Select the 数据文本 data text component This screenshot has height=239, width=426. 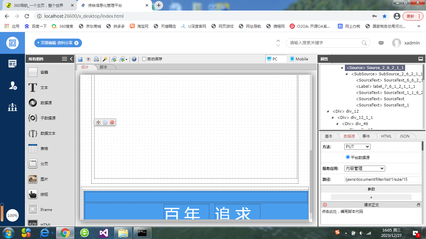coord(50,133)
